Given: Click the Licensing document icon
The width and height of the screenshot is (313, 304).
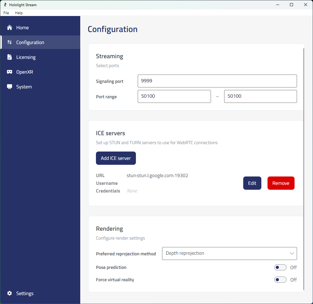Looking at the screenshot, I should tap(10, 57).
